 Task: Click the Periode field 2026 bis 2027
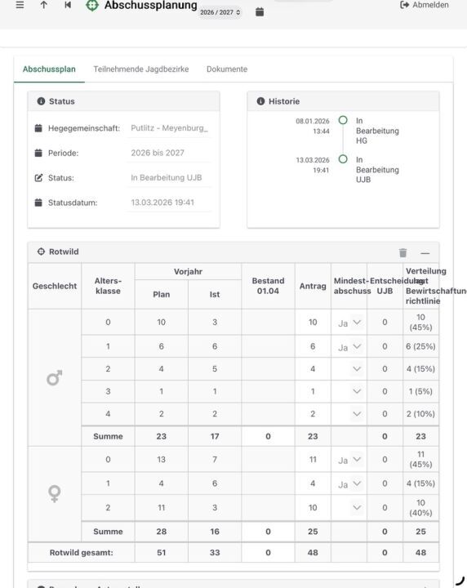point(169,153)
